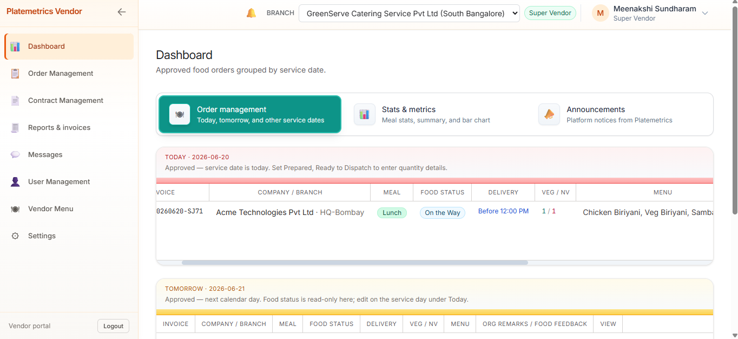Click the FOOD STATUS header in today's table

(x=443, y=192)
